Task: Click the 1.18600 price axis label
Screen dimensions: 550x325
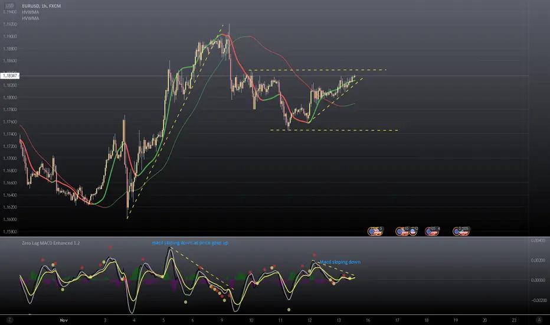Action: coord(10,61)
